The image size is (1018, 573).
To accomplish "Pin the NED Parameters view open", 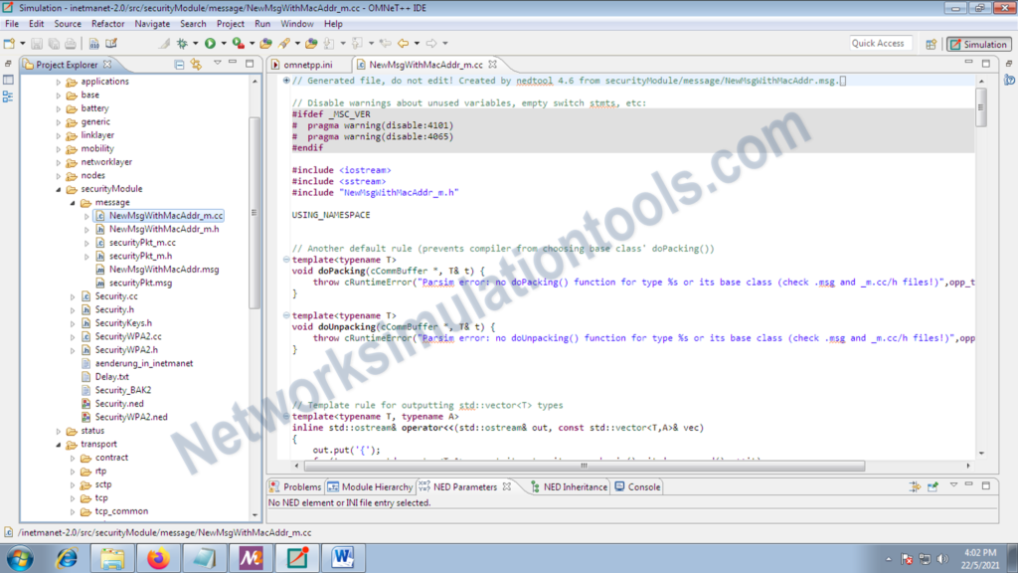I will coord(933,486).
